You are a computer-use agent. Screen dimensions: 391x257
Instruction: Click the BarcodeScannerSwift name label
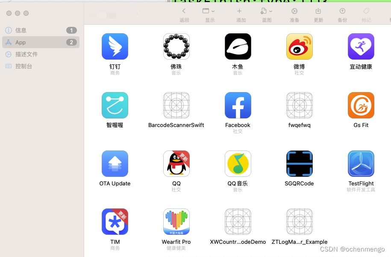(x=176, y=125)
